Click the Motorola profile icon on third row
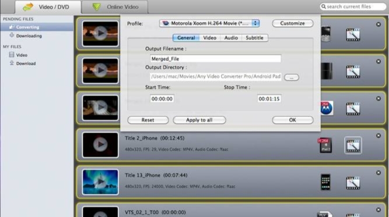This screenshot has height=217, width=389. click(x=327, y=108)
